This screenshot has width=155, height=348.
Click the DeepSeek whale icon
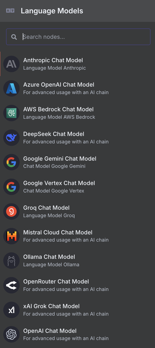click(12, 138)
